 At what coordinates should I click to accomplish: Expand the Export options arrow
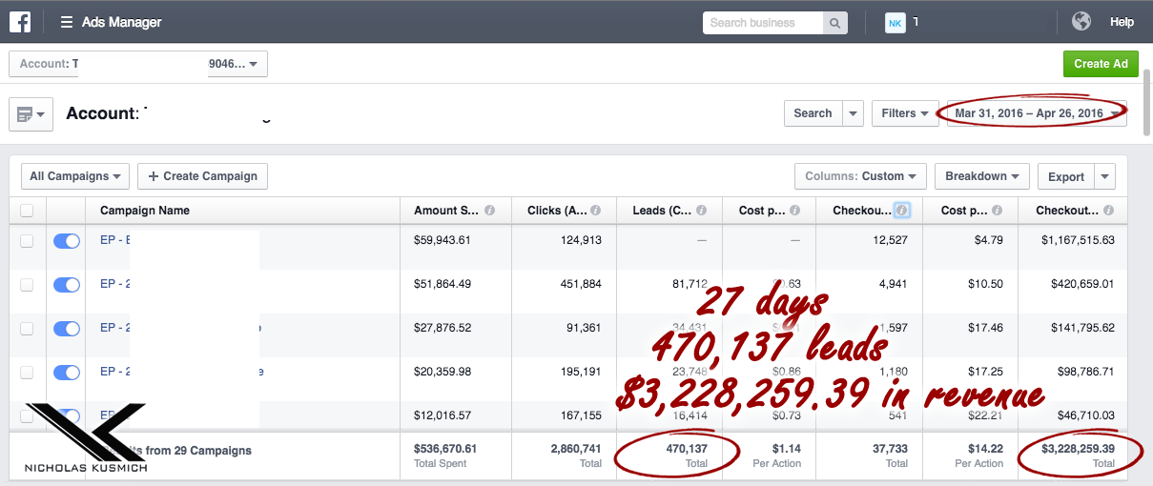click(1105, 176)
